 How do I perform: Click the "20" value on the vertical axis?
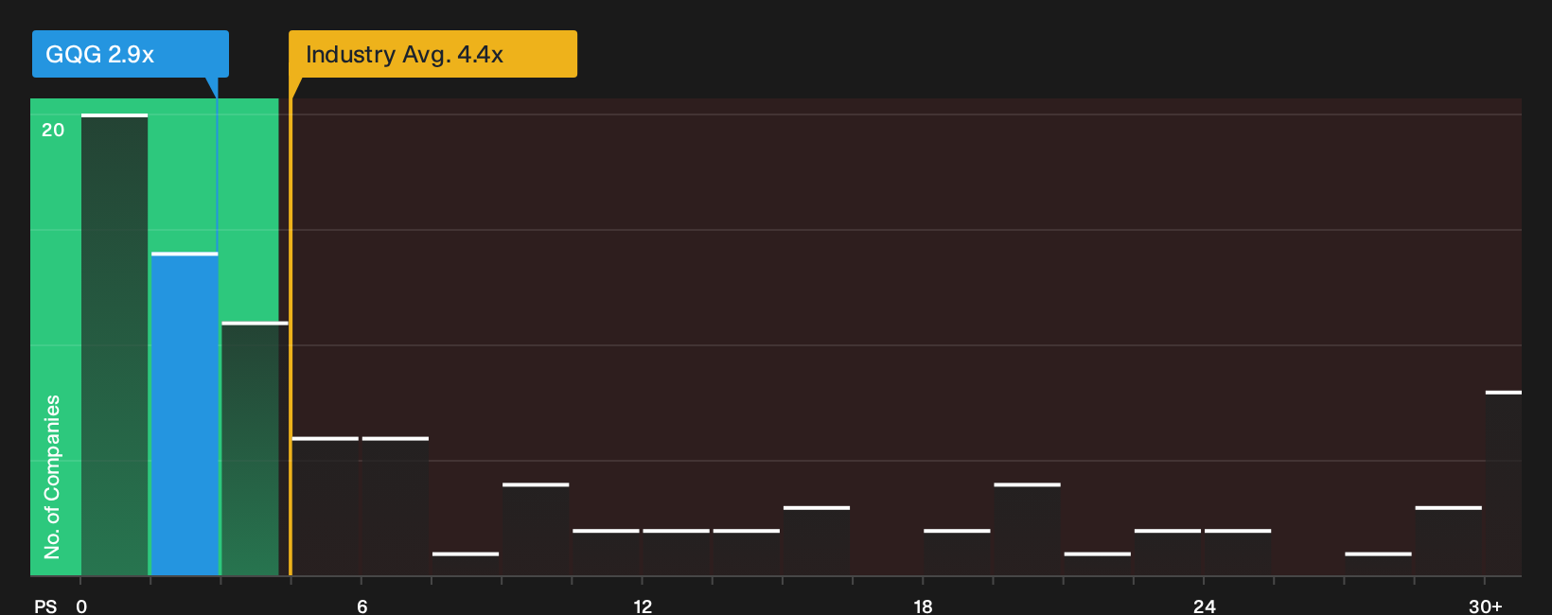click(53, 131)
